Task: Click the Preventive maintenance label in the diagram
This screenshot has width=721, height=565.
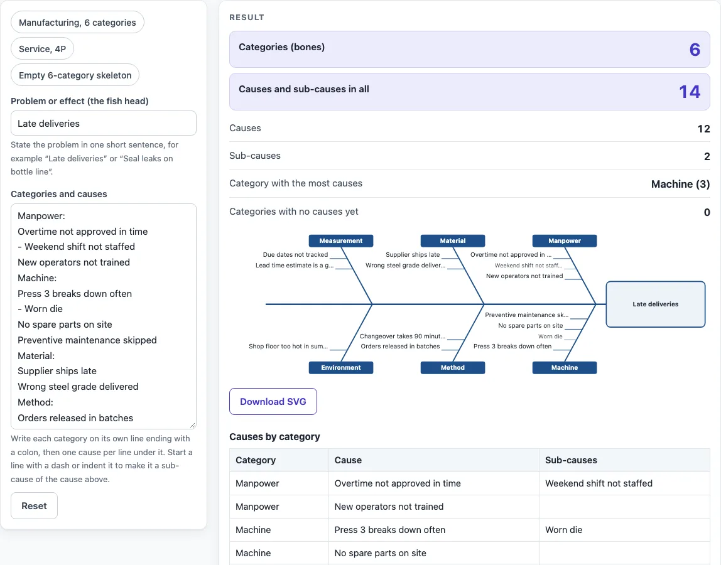Action: [x=526, y=315]
